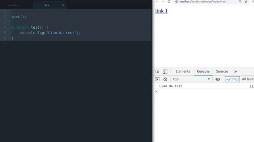Close the lib.js editor tab
The image size is (254, 142).
[x=63, y=5]
